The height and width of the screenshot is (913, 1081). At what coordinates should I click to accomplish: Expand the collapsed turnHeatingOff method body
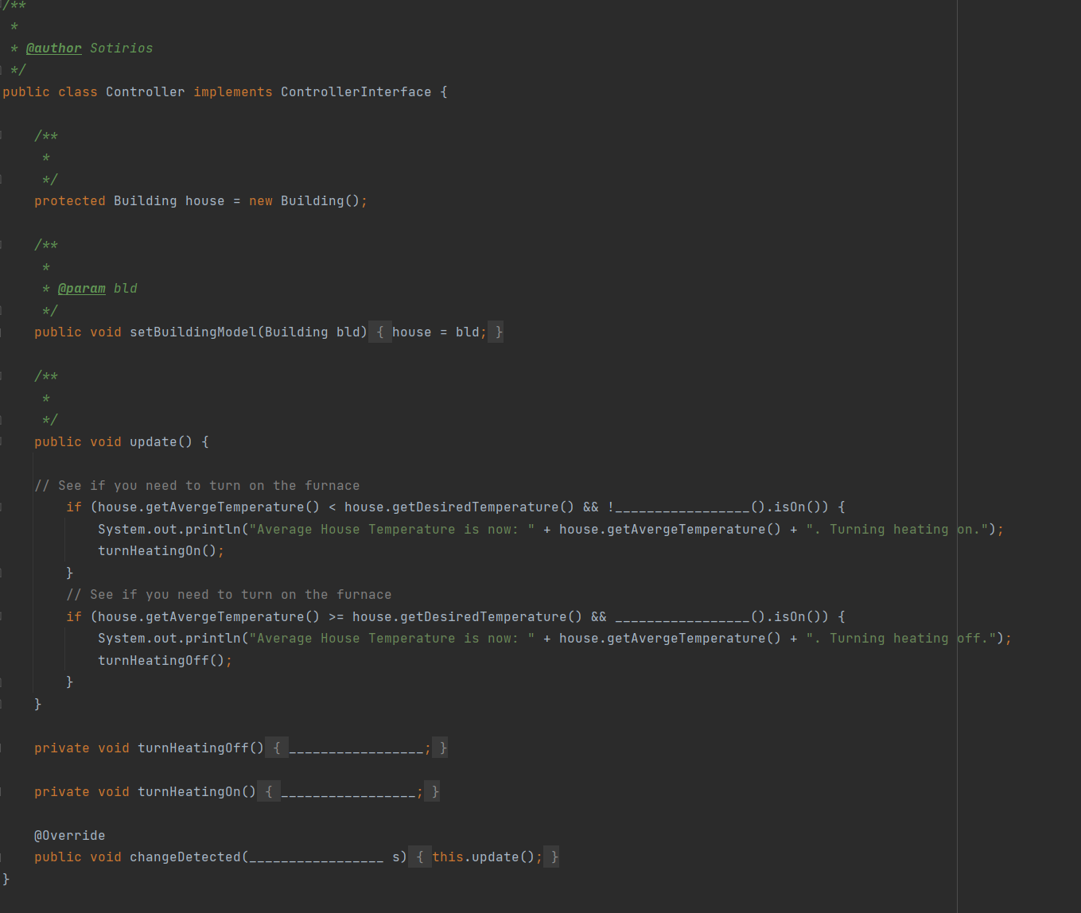click(x=276, y=748)
